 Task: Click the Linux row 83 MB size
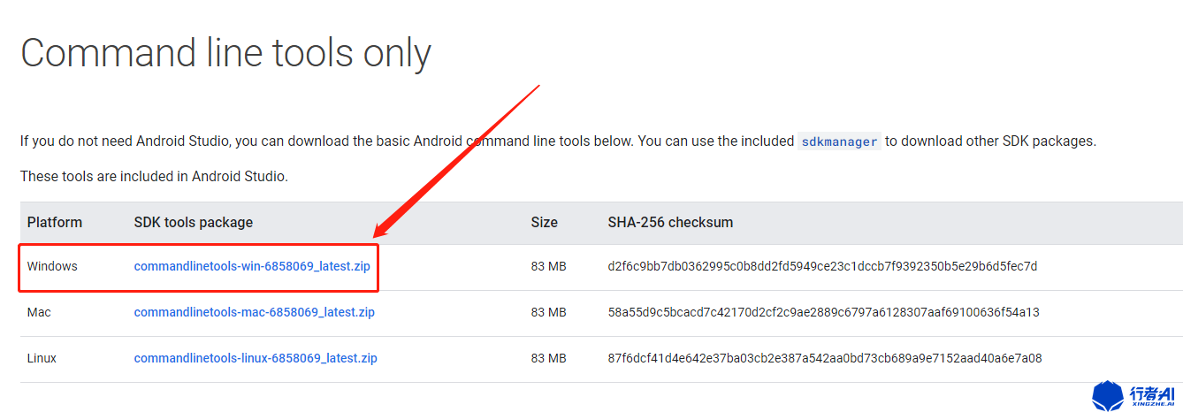tap(548, 358)
